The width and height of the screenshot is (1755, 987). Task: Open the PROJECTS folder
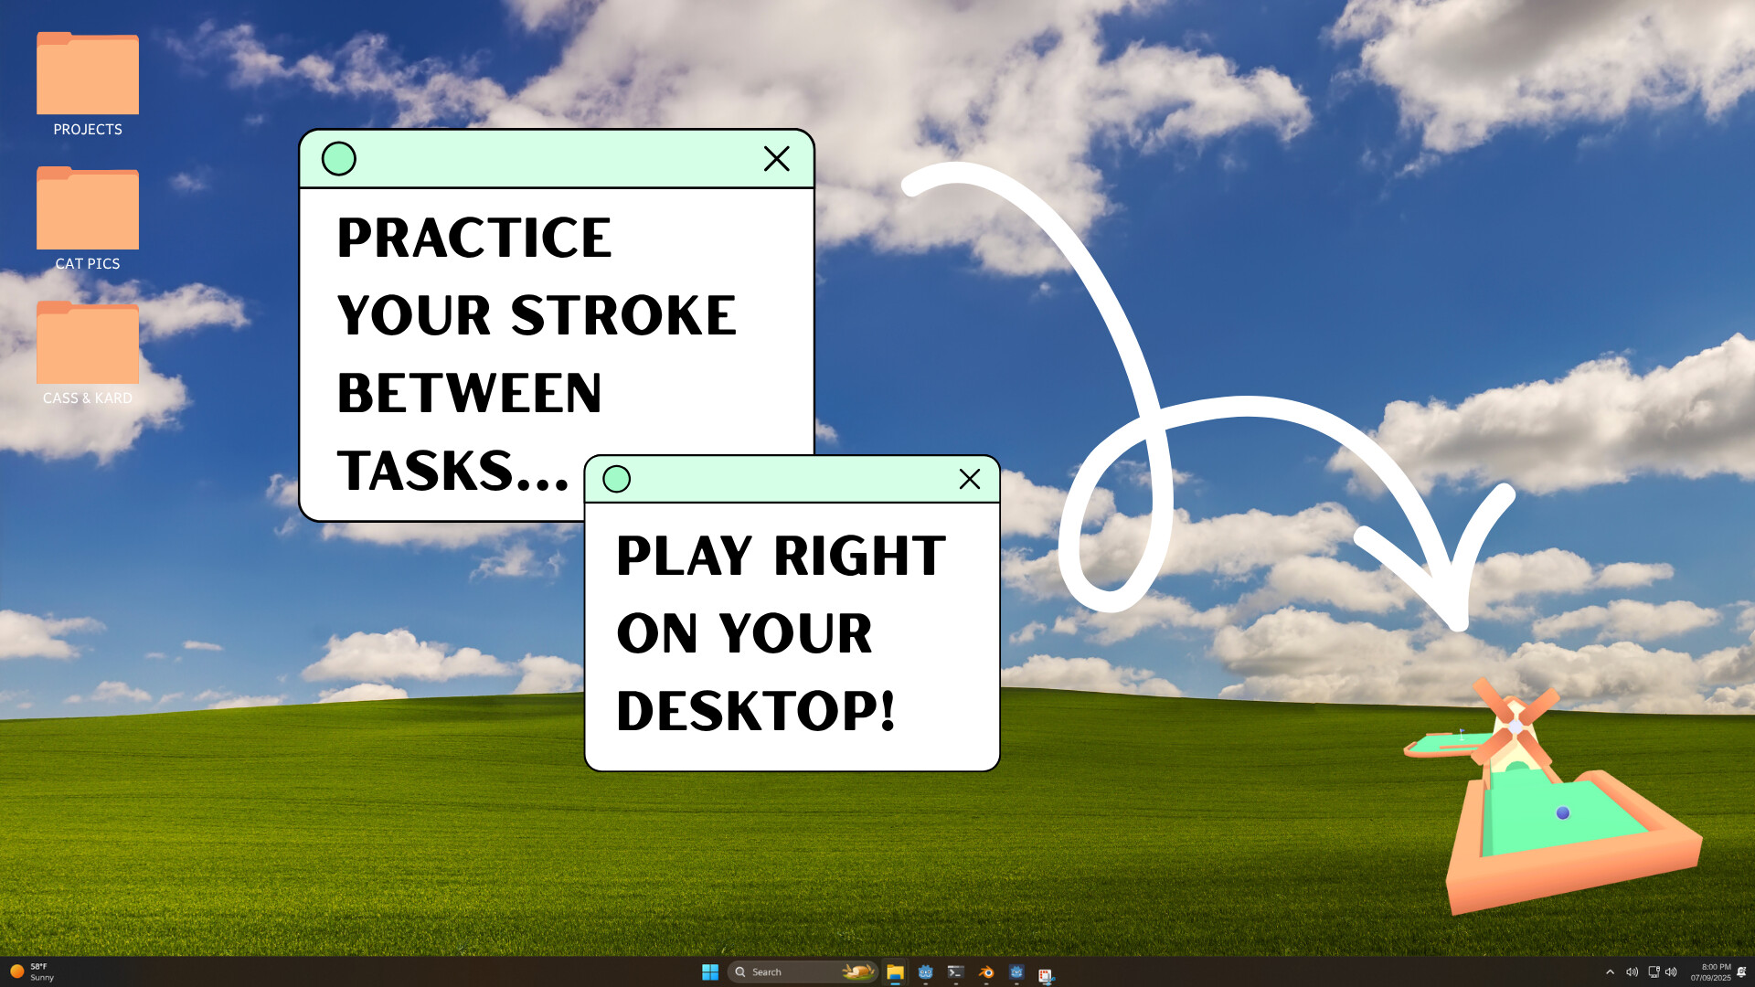[x=87, y=73]
